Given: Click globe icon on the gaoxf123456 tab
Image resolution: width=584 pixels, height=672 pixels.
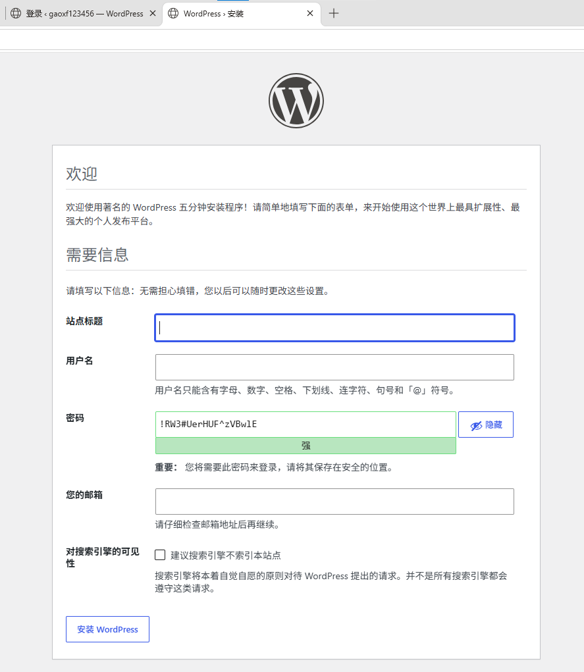Looking at the screenshot, I should [x=16, y=13].
